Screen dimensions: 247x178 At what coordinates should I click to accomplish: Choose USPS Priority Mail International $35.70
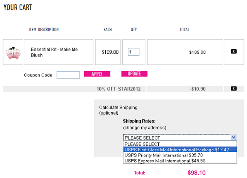tap(164, 155)
